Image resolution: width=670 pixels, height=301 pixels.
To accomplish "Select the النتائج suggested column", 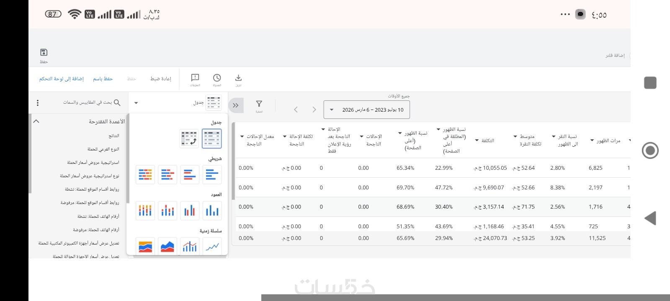I will tap(114, 136).
